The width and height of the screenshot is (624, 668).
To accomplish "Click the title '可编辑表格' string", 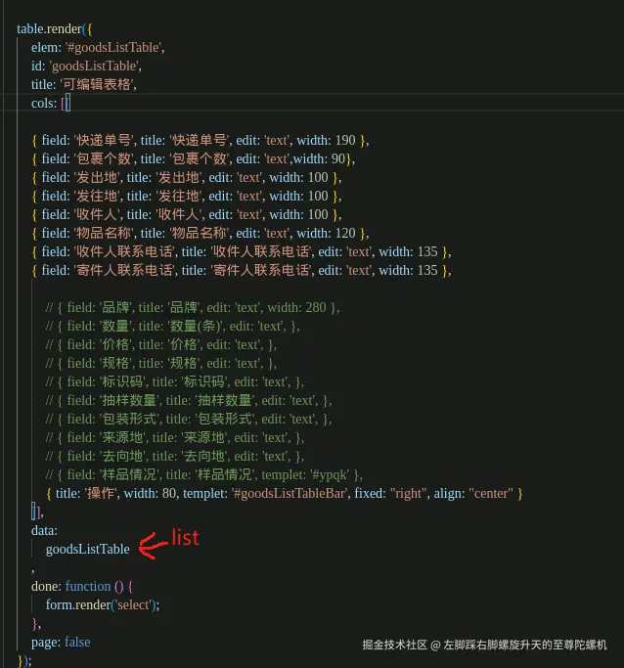I will pos(98,84).
